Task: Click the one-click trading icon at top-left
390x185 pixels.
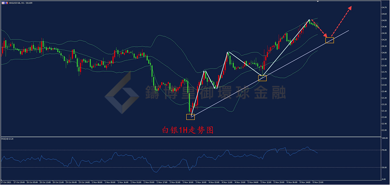Action: click(2, 3)
